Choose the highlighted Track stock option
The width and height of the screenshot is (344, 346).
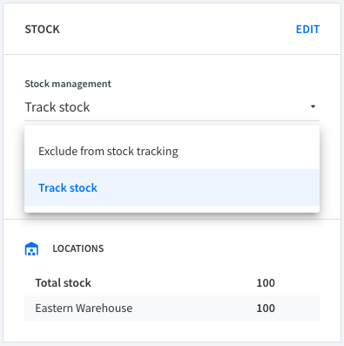coord(172,187)
